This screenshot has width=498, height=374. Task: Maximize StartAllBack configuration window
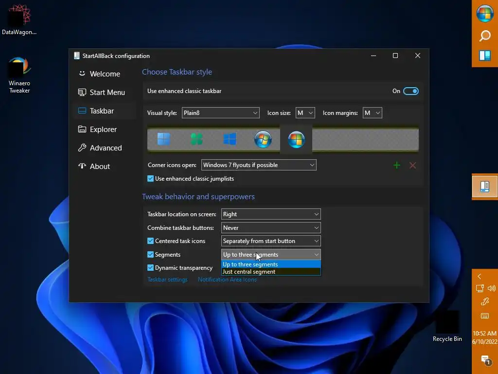point(395,56)
